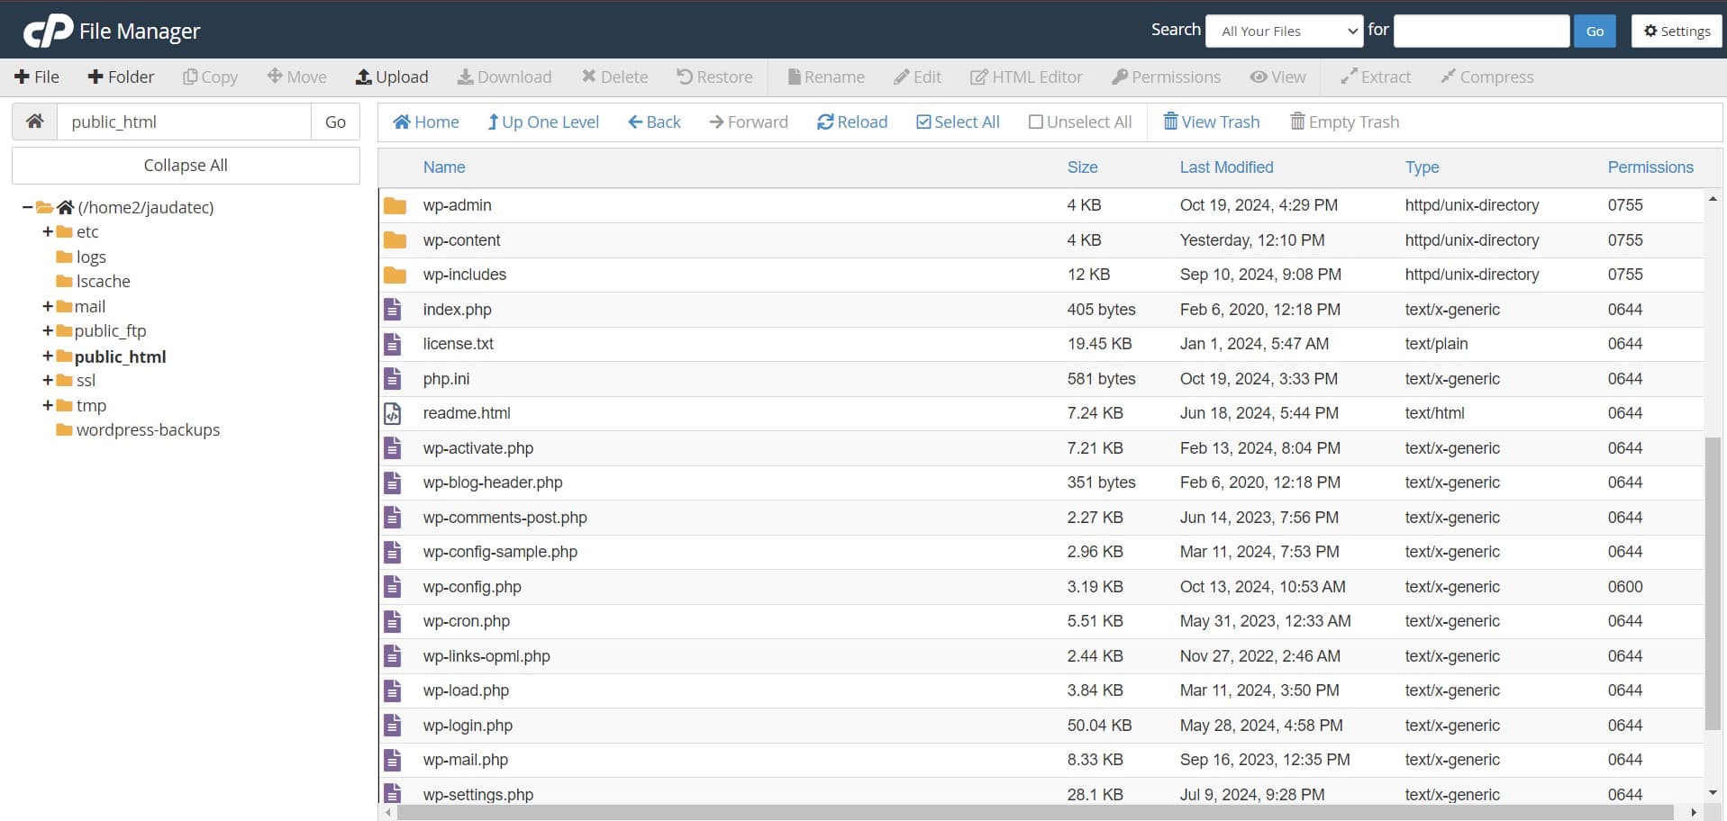
Task: Click the home icon beside path field
Action: click(34, 122)
